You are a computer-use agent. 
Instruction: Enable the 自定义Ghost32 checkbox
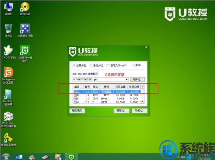pyautogui.click(x=108, y=66)
